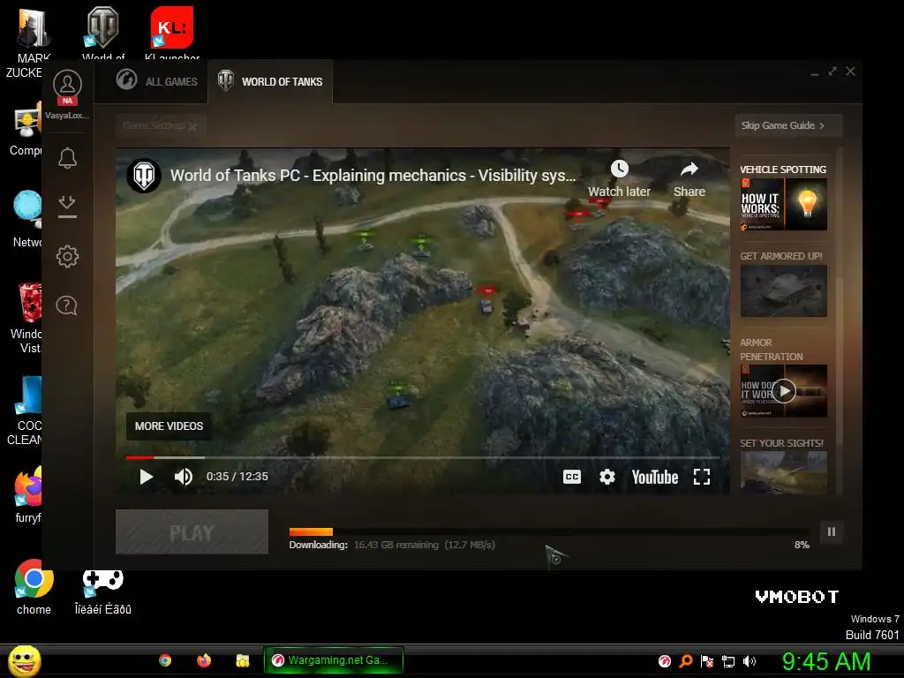Close the Game Settings tag

[192, 126]
